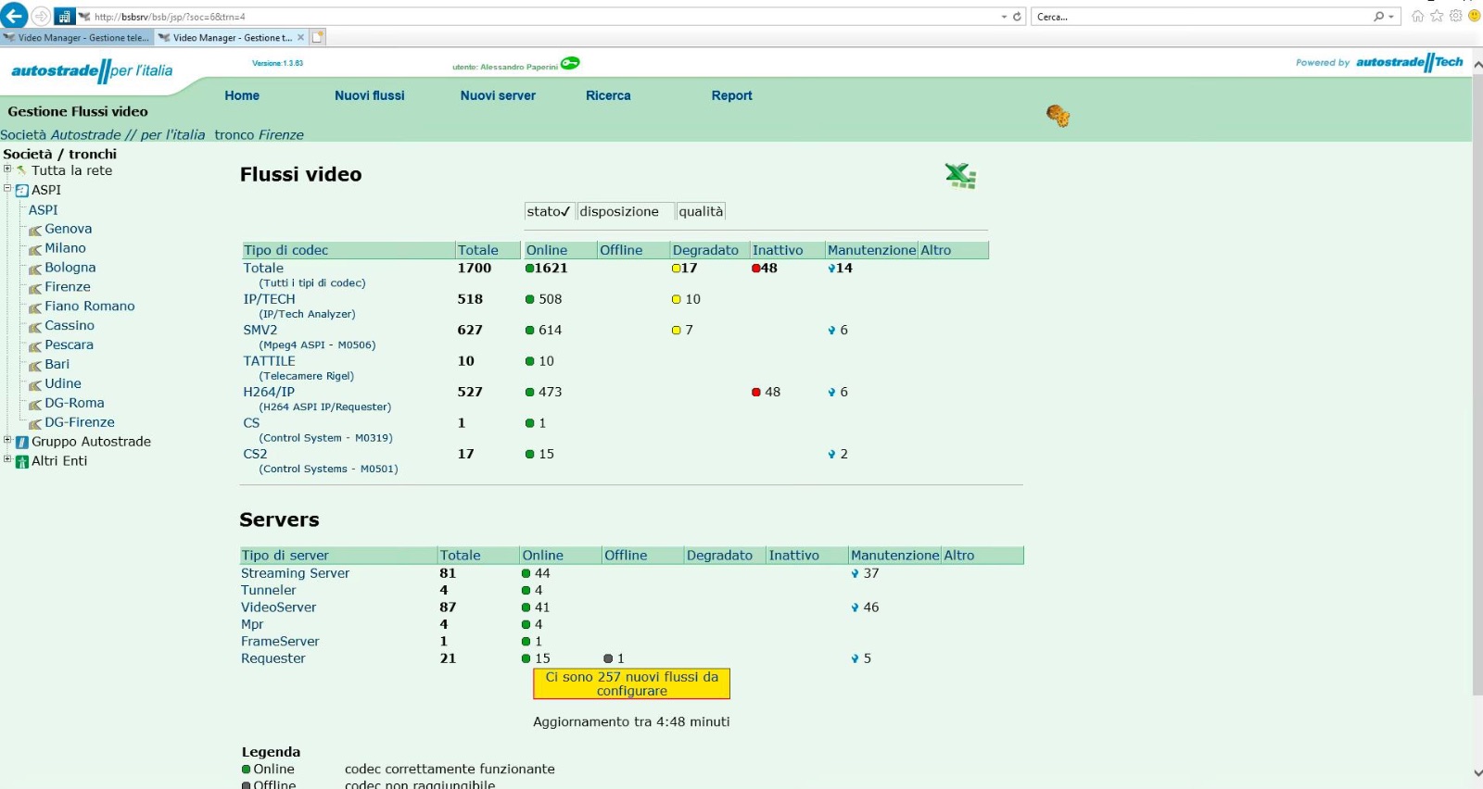Open the browser favorites star

(x=1437, y=16)
